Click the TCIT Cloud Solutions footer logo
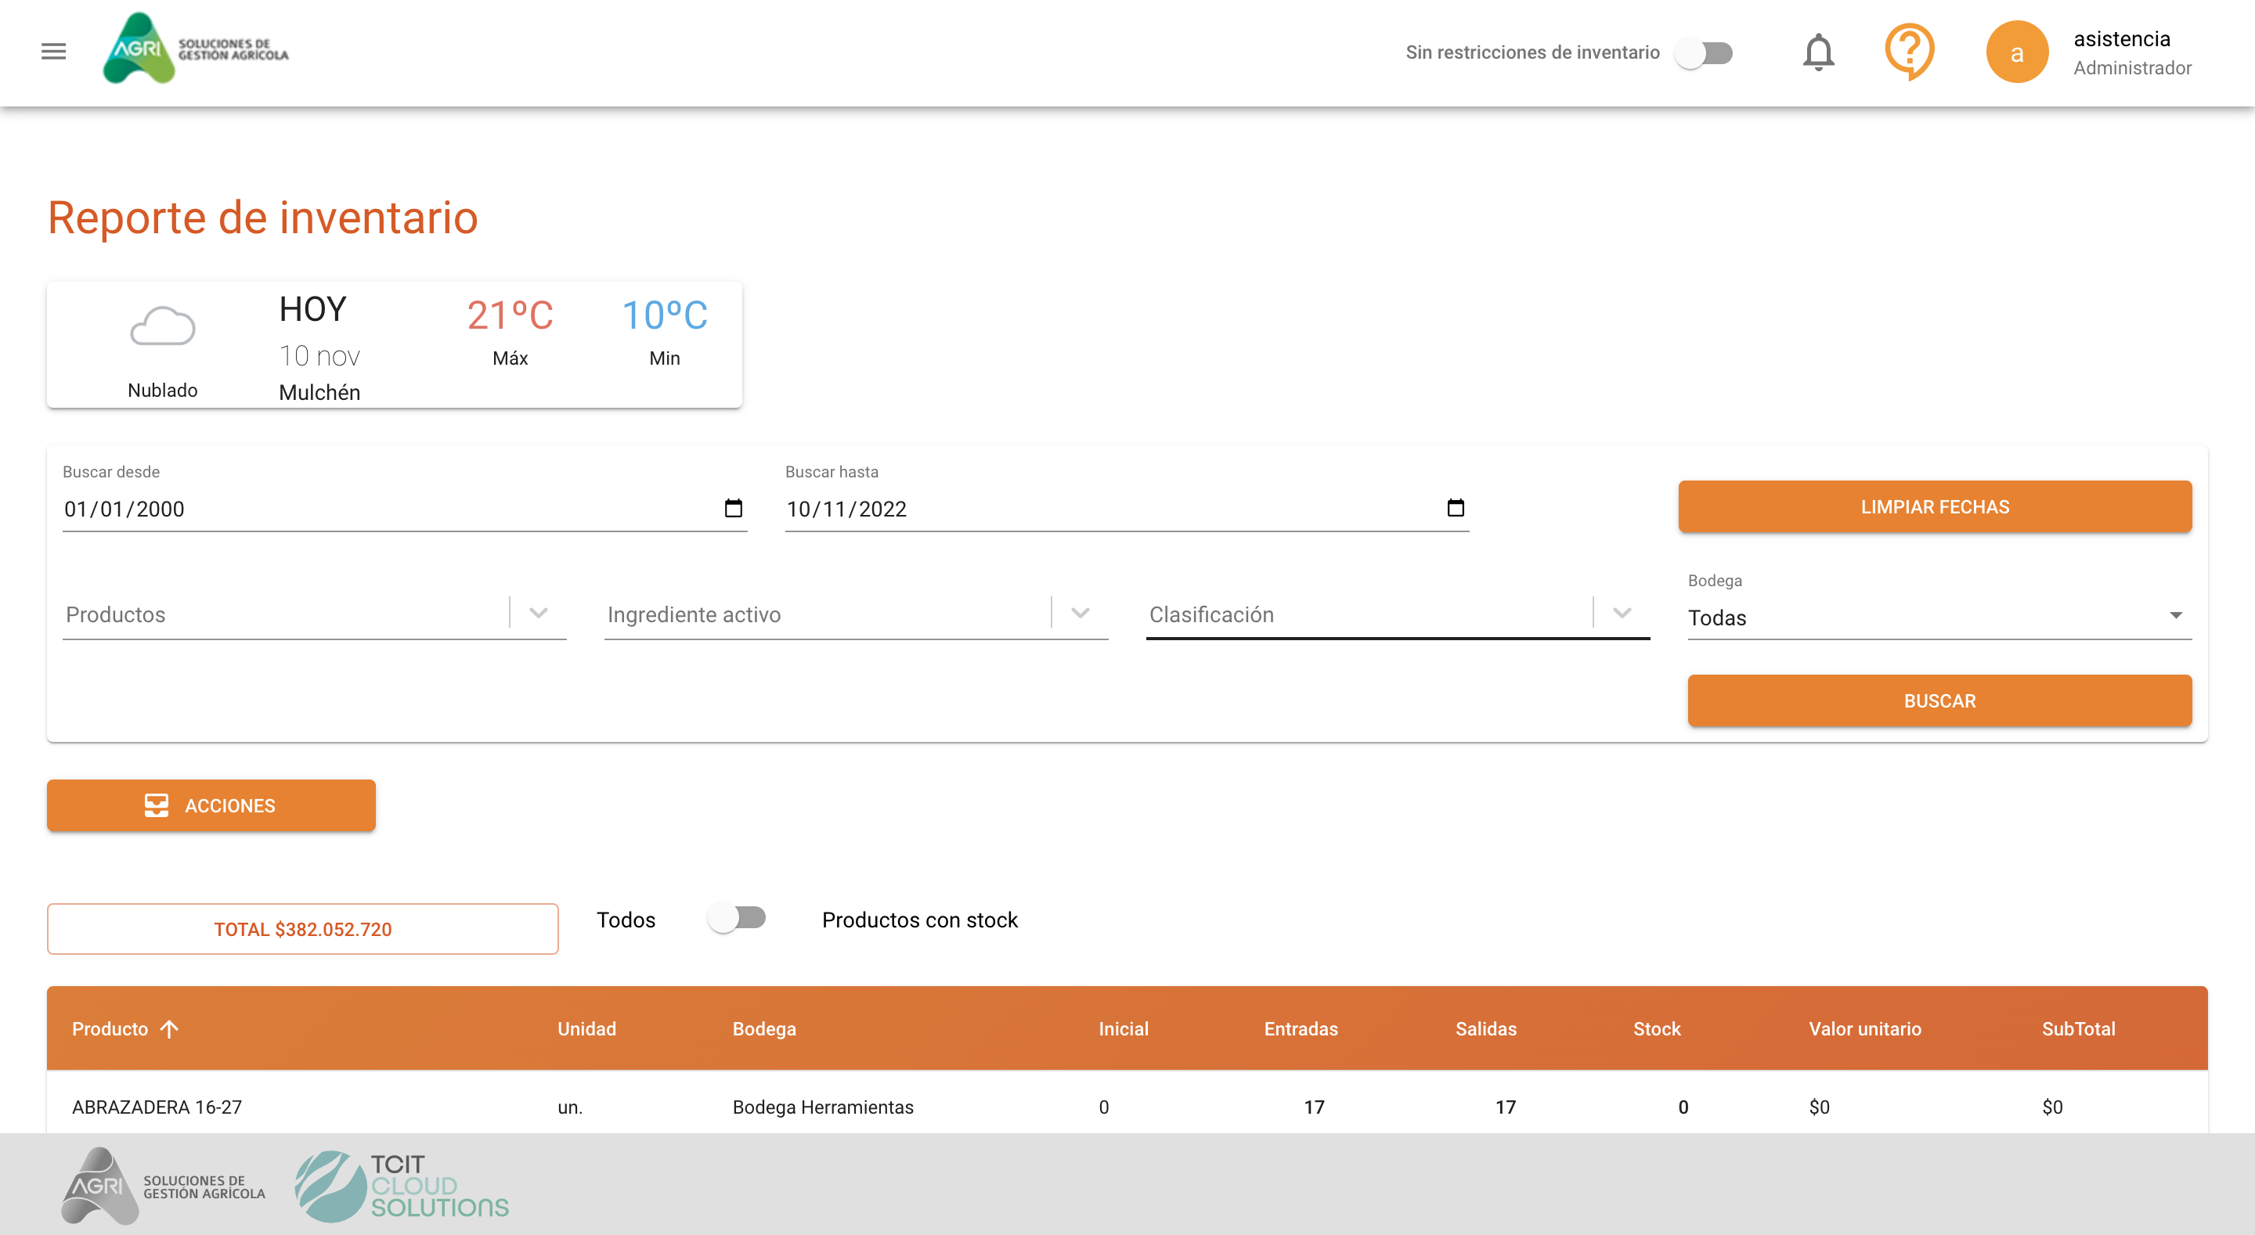Screen dimensions: 2255x1235 [x=401, y=1186]
